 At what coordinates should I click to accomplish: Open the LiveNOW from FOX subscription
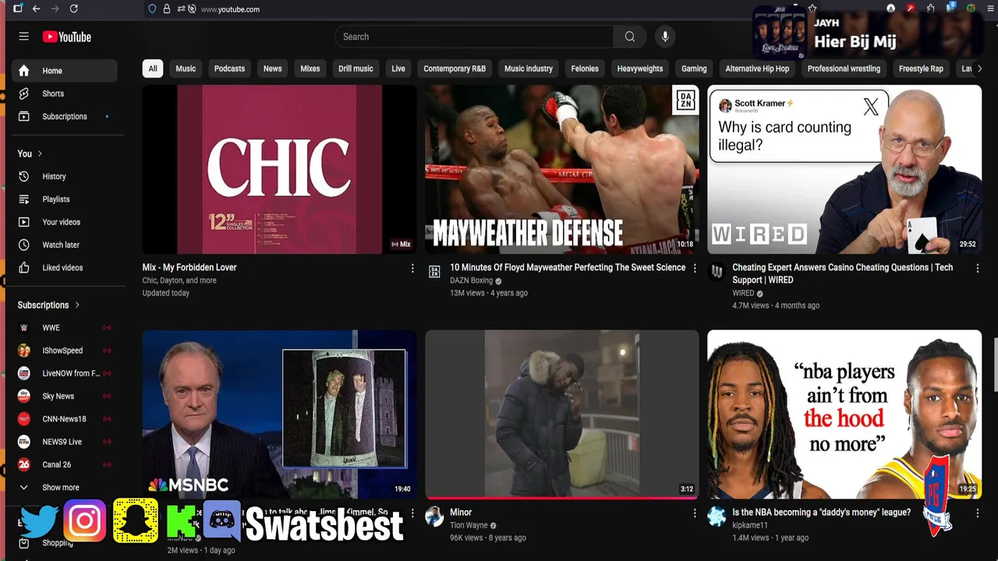64,373
